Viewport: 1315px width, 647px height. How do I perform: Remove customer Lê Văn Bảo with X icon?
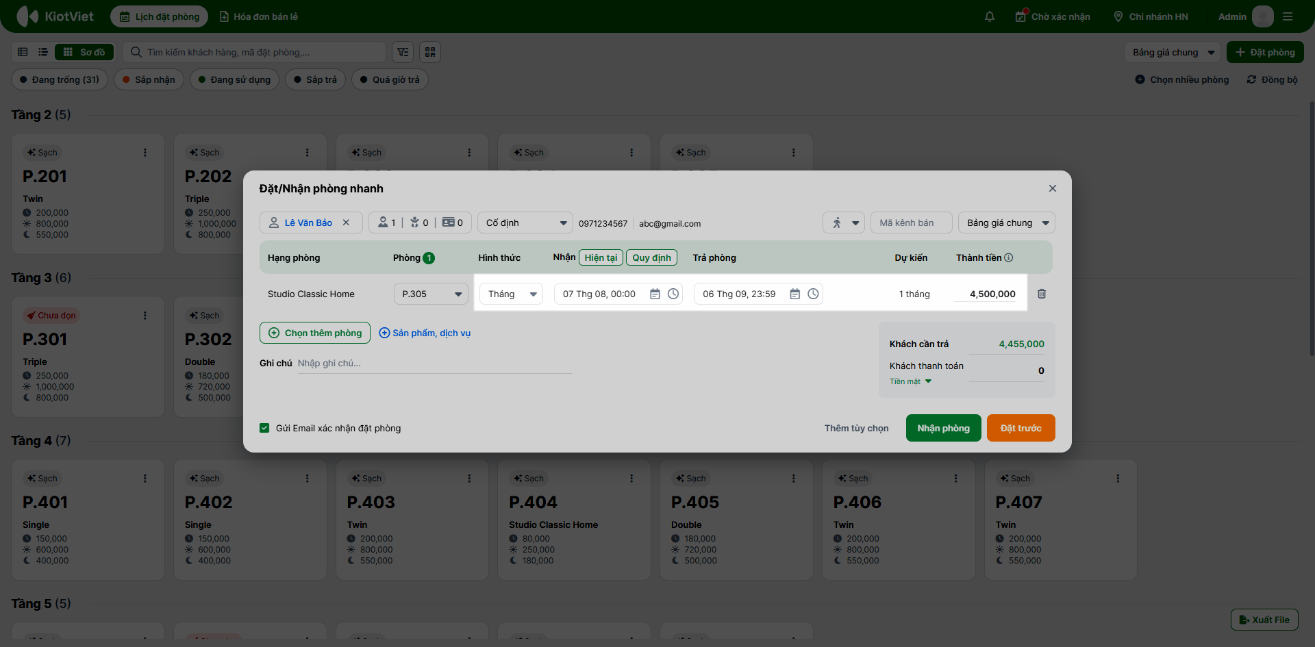(346, 223)
